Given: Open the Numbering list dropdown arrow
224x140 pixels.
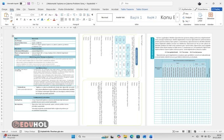Looking at the screenshot, I should (71, 15).
